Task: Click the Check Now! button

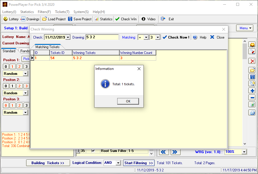Action: 176,37
